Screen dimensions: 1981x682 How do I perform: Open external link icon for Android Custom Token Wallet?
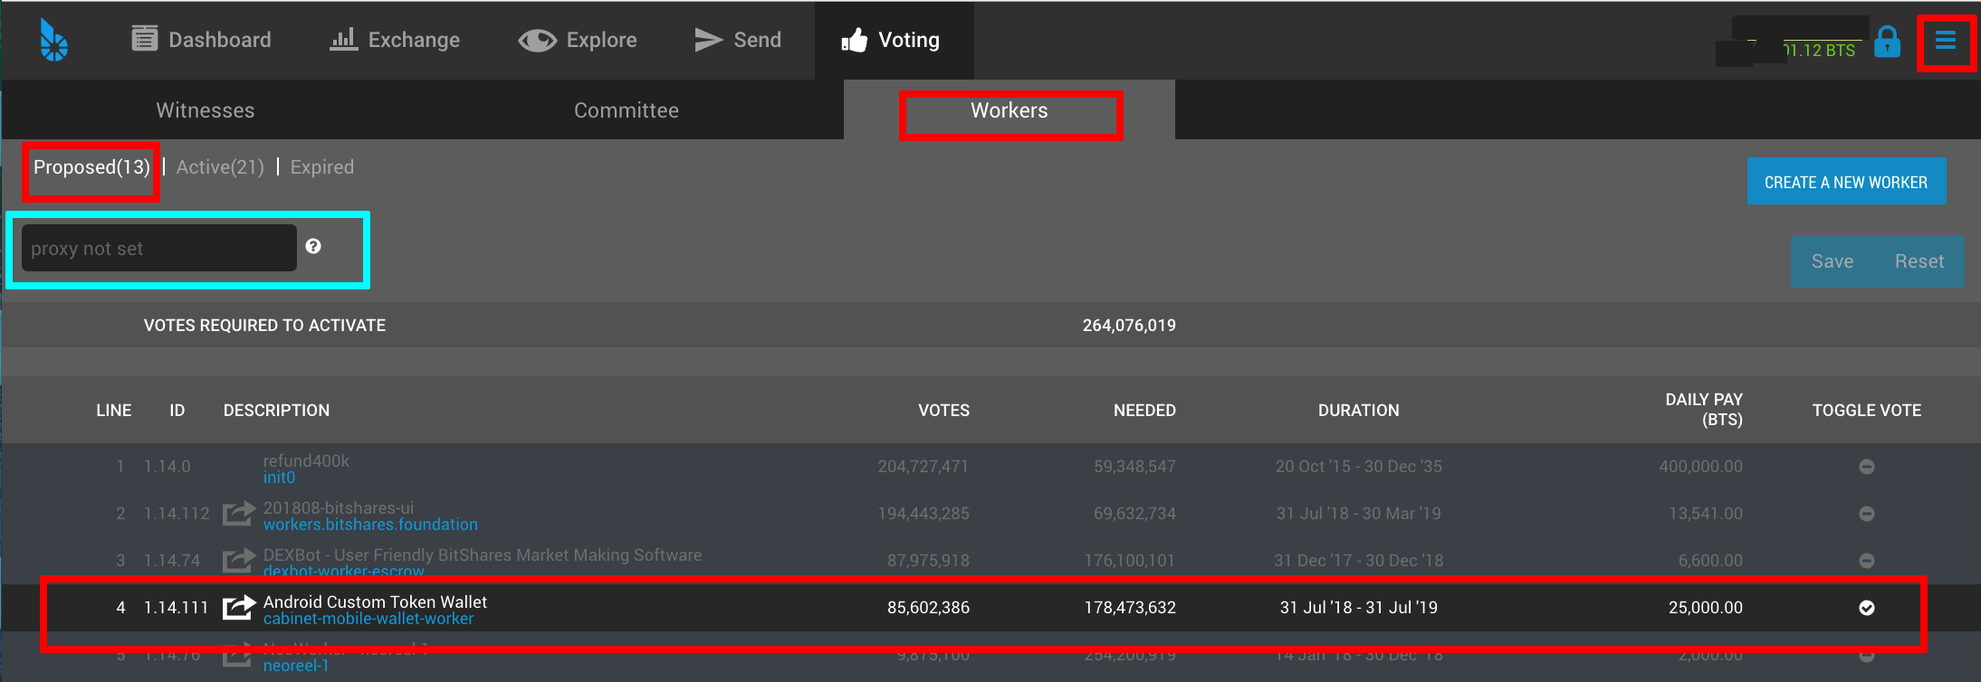[x=239, y=607]
